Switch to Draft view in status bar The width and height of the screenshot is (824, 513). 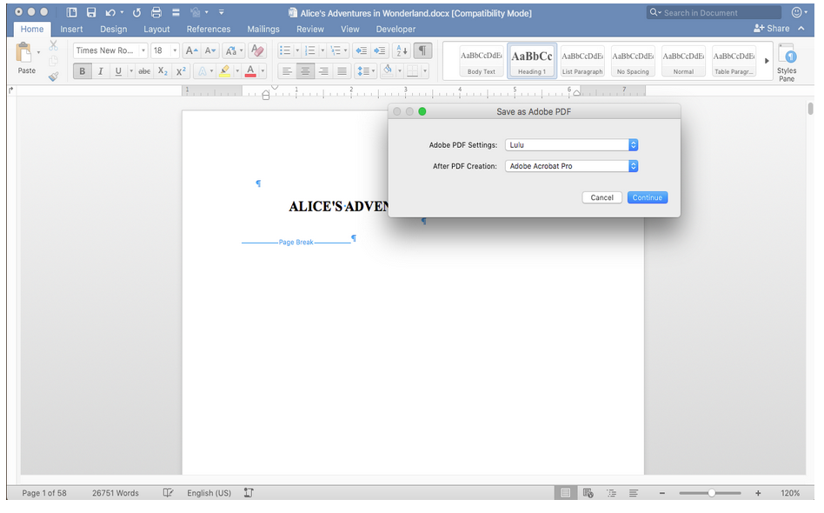click(634, 493)
